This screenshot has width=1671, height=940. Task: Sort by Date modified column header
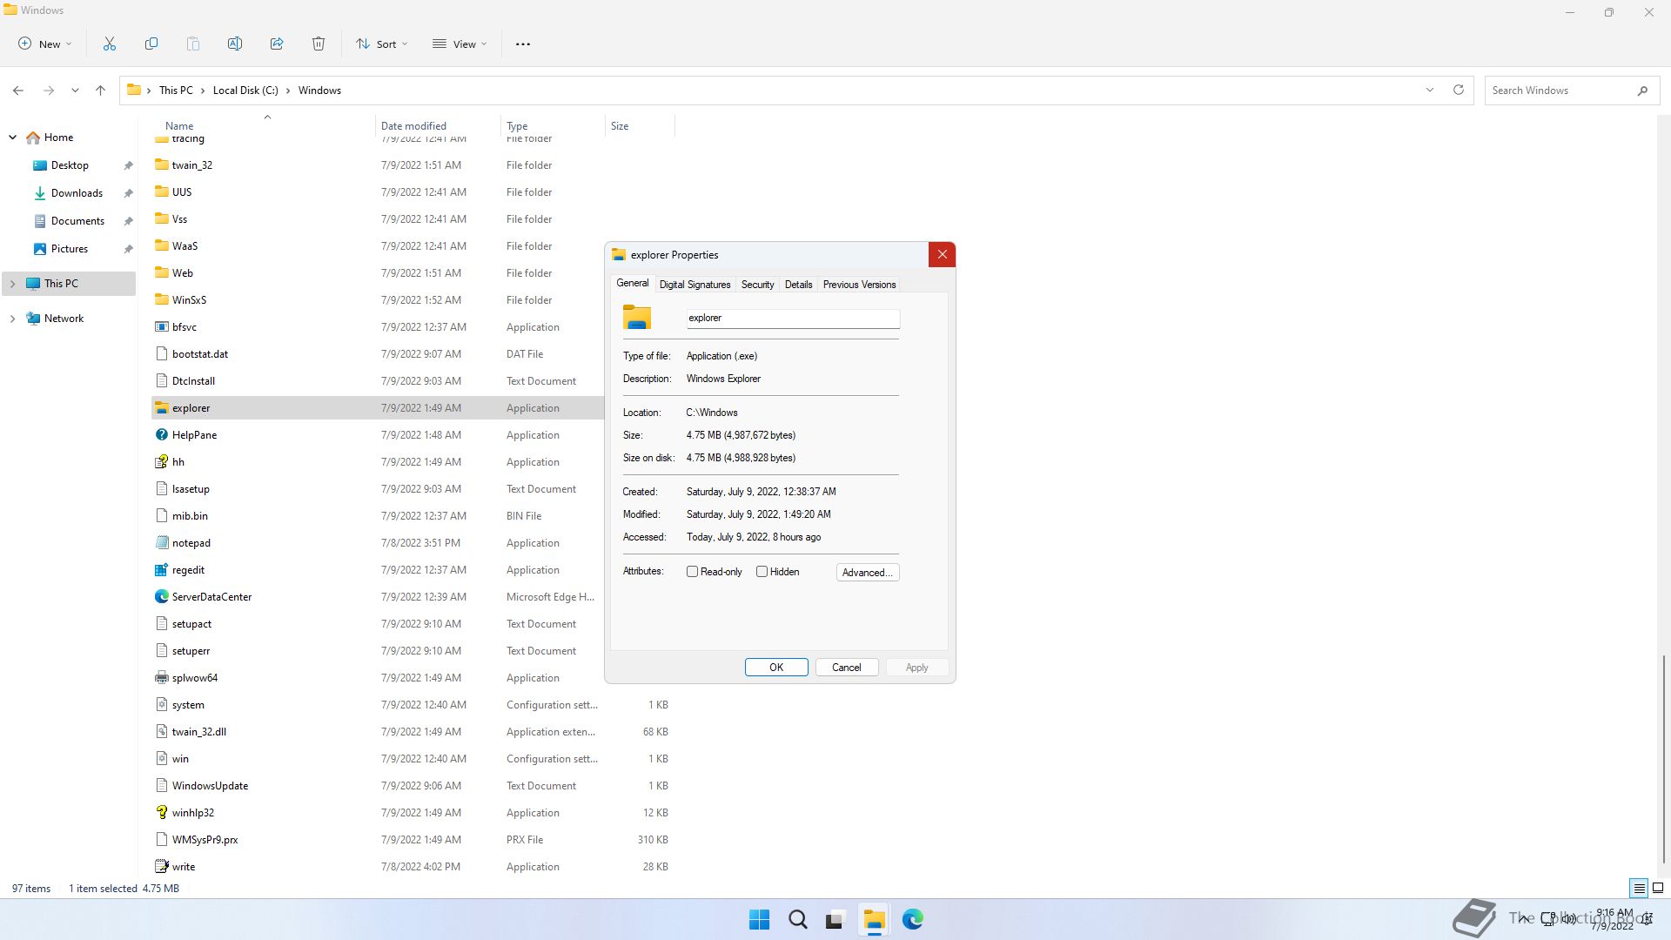click(438, 126)
